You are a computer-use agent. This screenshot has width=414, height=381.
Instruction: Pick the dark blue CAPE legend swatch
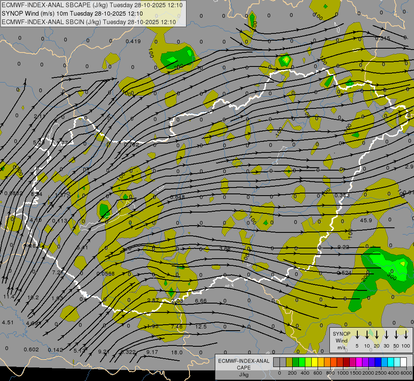click(x=378, y=362)
